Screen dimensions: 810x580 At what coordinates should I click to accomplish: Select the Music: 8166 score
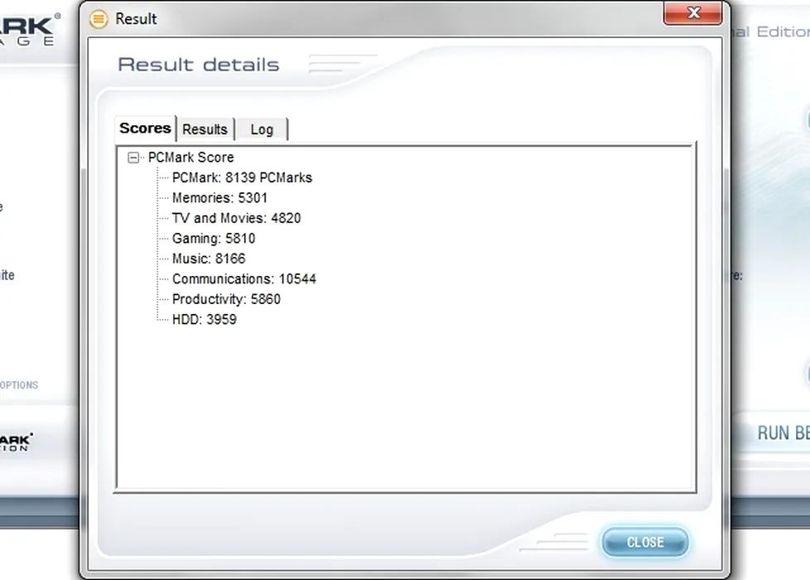pyautogui.click(x=209, y=259)
